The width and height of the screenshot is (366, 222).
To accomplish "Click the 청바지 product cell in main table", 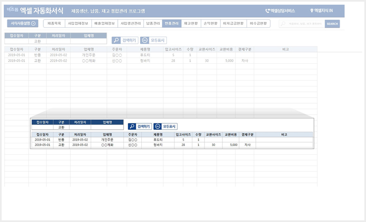I will [x=145, y=61].
